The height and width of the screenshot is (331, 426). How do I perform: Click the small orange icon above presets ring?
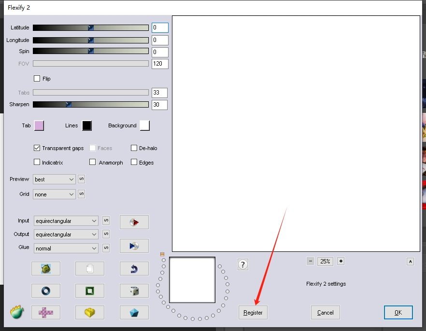coord(162,254)
